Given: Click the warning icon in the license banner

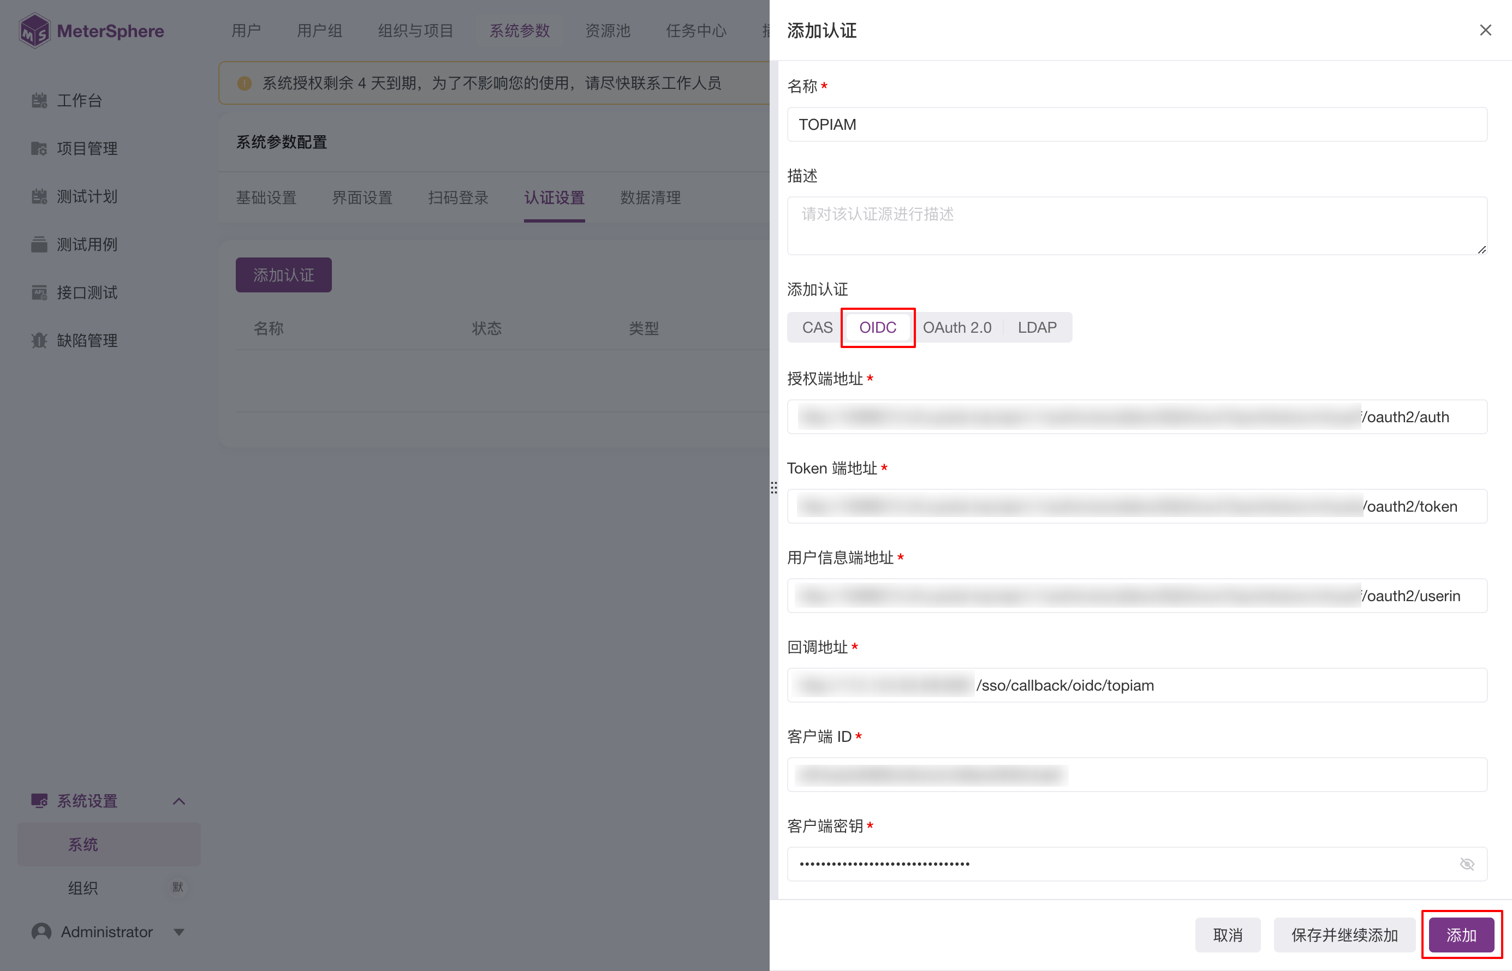Looking at the screenshot, I should tap(245, 82).
